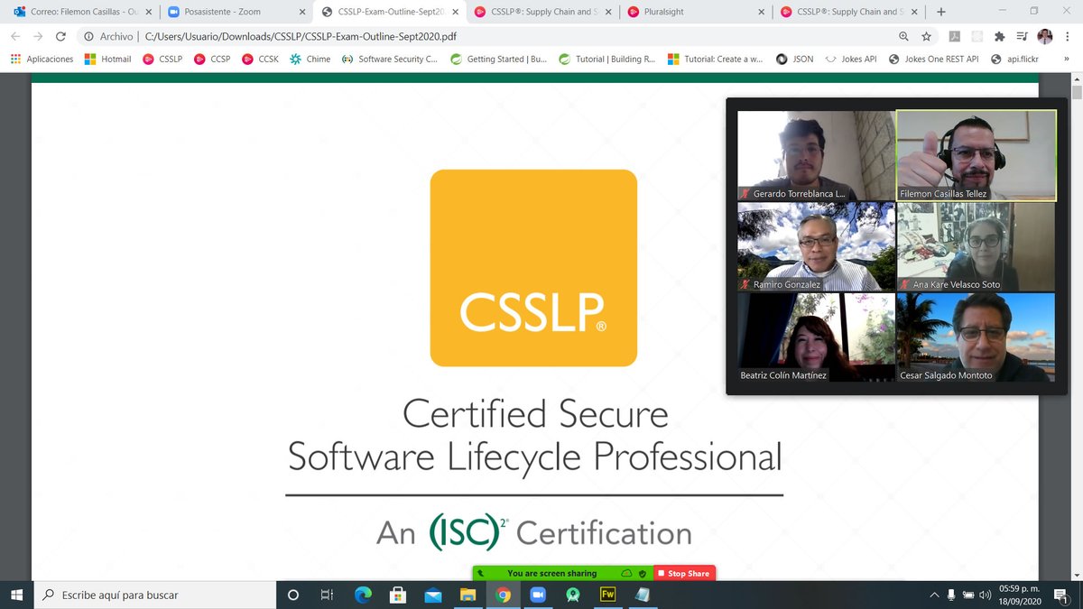Show hidden system tray icons
The height and width of the screenshot is (609, 1083).
[x=934, y=595]
